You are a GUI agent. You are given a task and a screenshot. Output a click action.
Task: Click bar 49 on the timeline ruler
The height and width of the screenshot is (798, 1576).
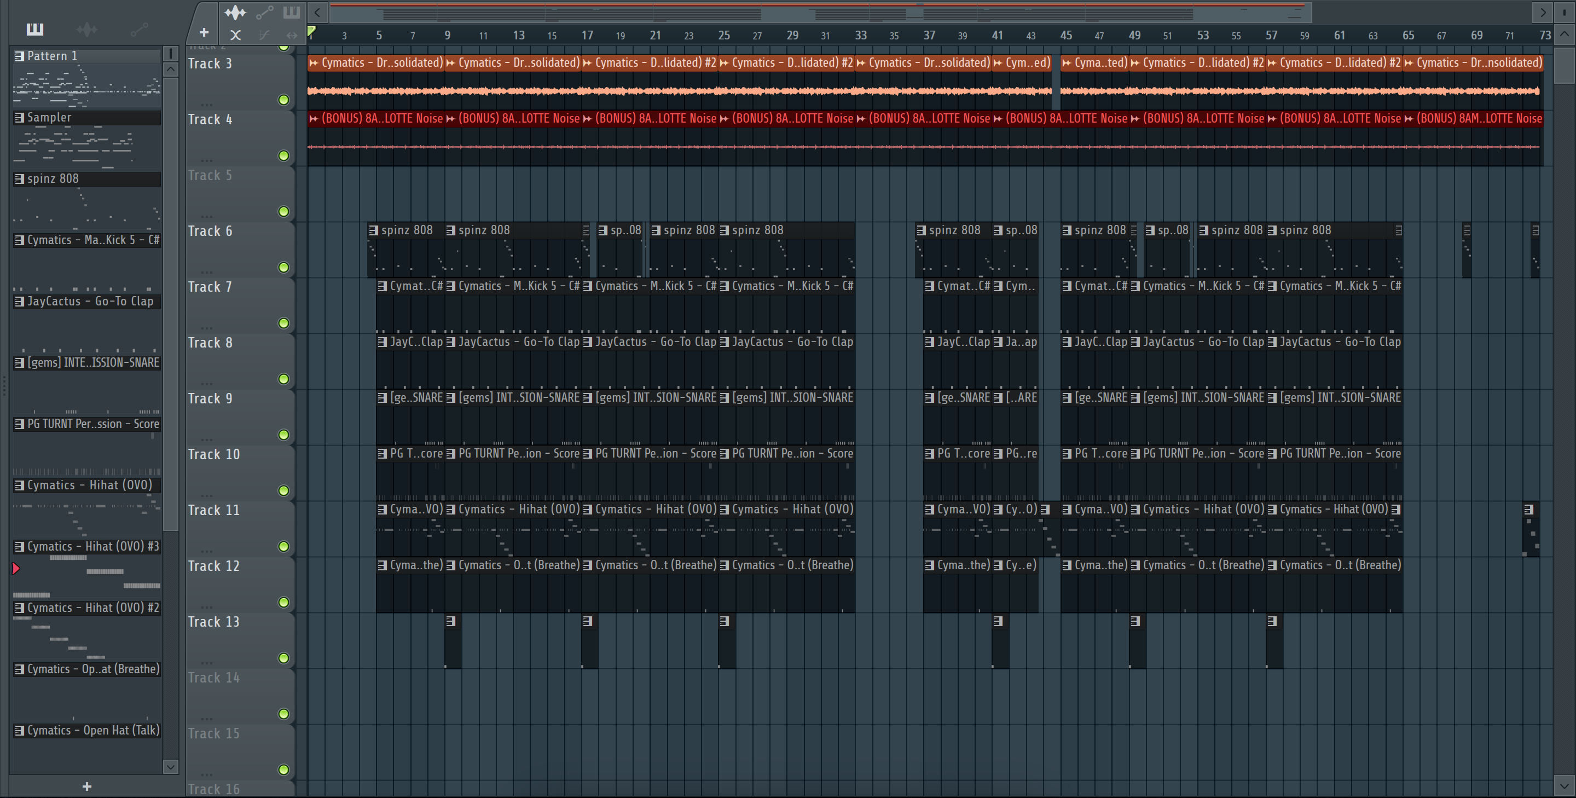(1134, 36)
